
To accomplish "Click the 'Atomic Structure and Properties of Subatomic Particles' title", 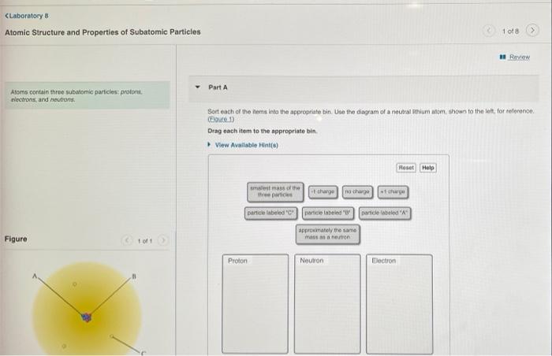I will [x=103, y=32].
